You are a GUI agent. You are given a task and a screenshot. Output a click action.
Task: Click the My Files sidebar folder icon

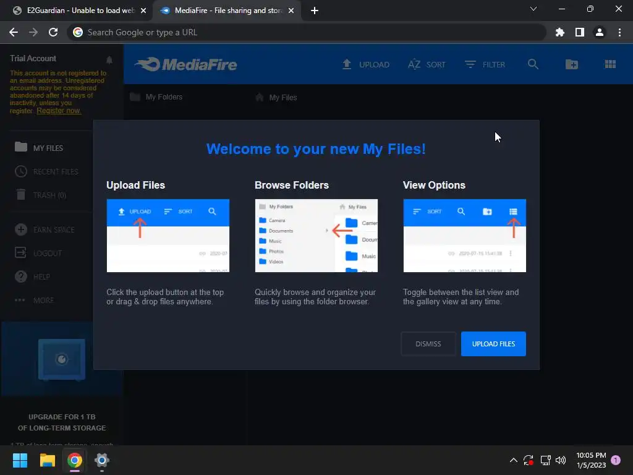tap(21, 147)
